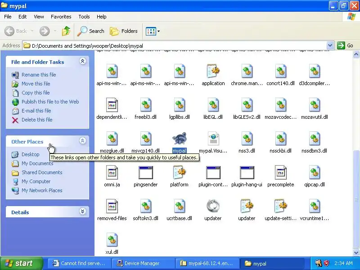Open the Help menu
This screenshot has width=360, height=270.
coord(102,17)
